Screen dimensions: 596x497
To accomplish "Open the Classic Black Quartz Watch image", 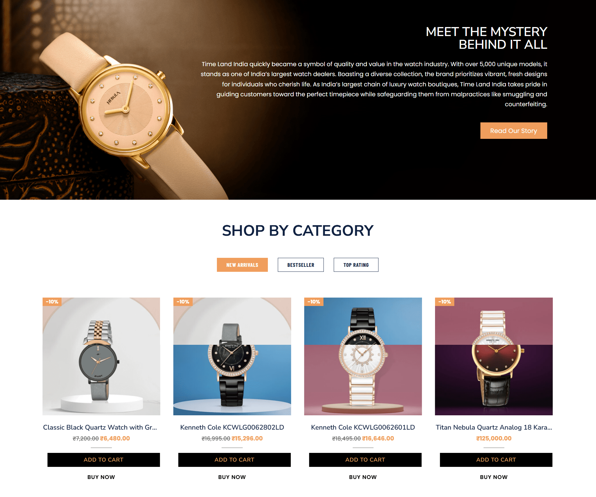I will point(101,356).
